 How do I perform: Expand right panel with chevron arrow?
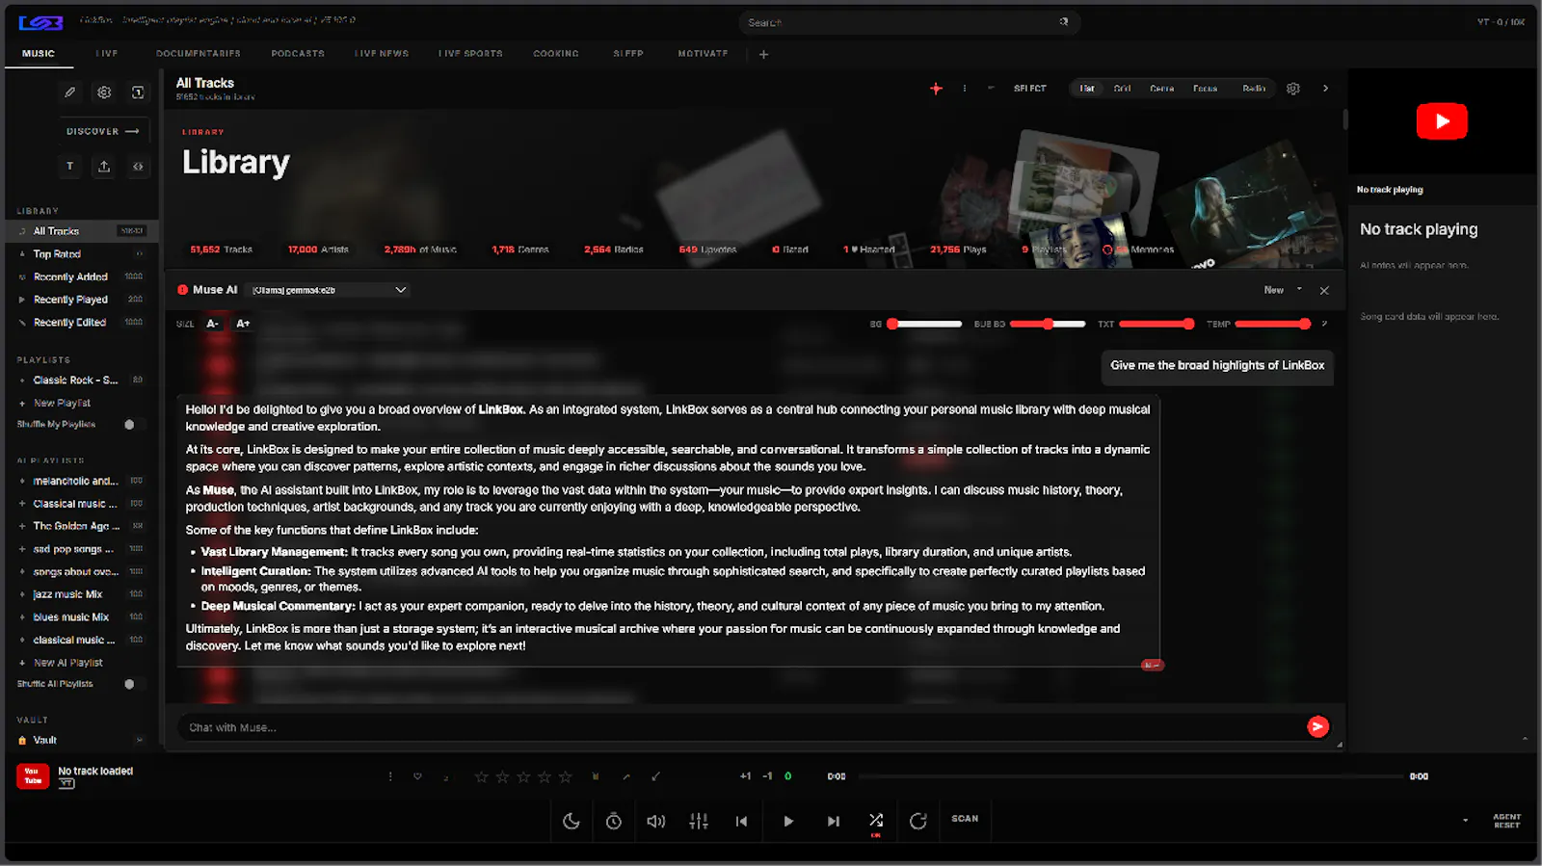[x=1325, y=89]
